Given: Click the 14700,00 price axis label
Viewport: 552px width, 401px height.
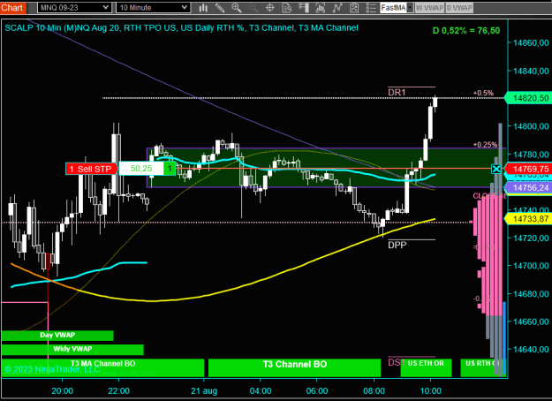Looking at the screenshot, I should [x=531, y=266].
